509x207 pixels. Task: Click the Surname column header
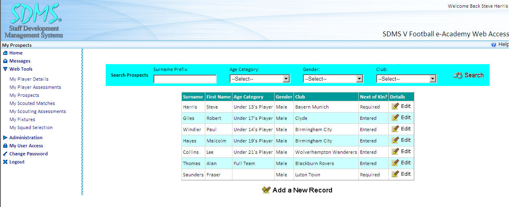[x=193, y=97]
